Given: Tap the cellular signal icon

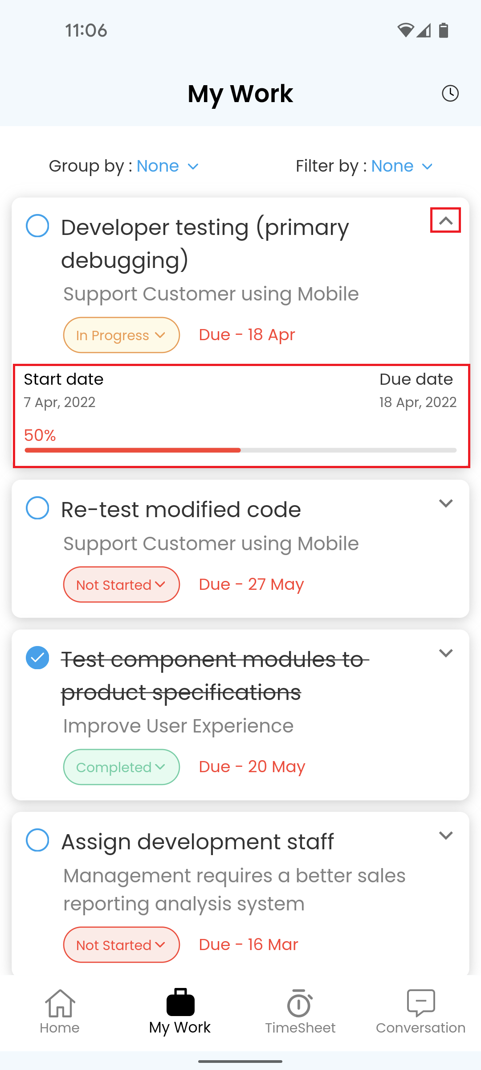Looking at the screenshot, I should point(424,30).
